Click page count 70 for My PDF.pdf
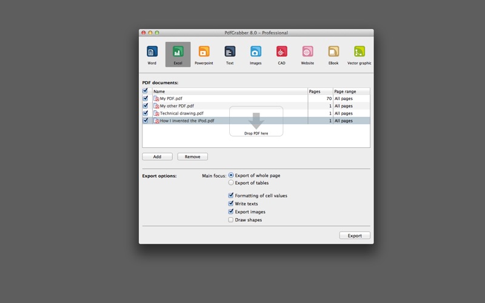The width and height of the screenshot is (485, 303). (x=329, y=99)
